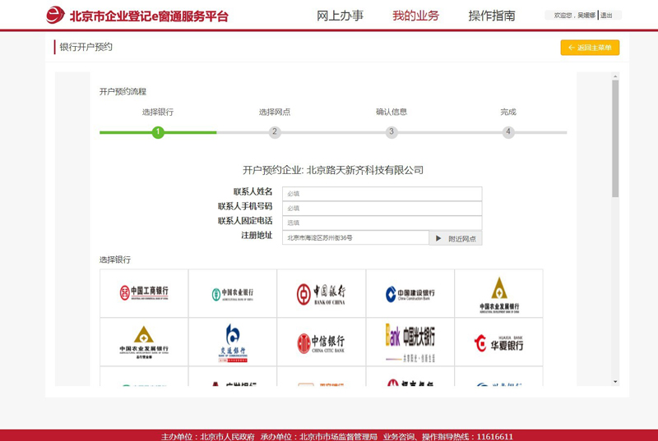Click the 联系人固定电话 input field
658x441 pixels.
382,223
